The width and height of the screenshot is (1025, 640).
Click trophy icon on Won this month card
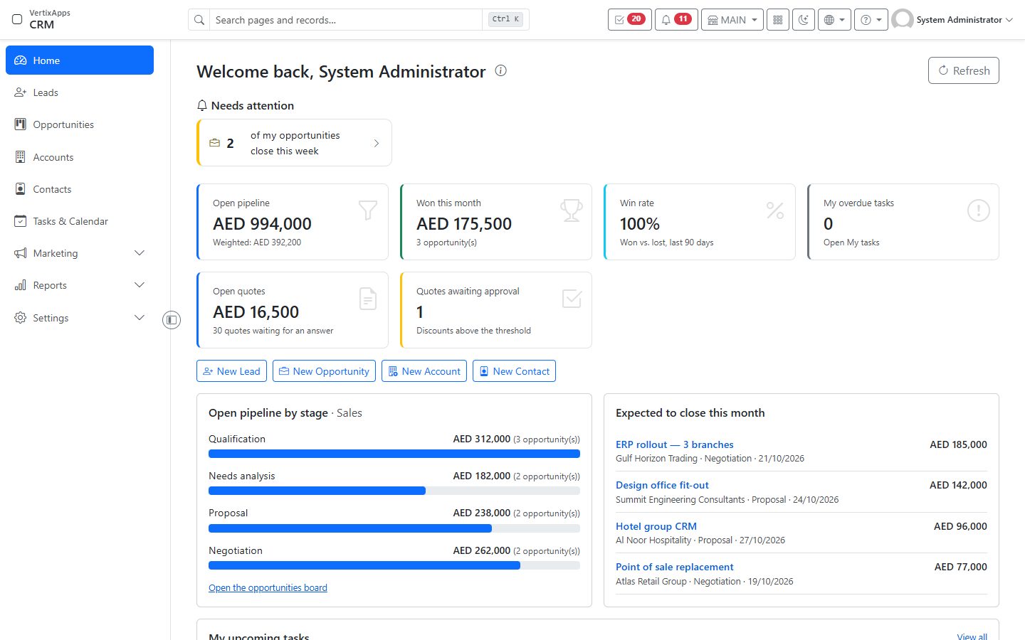(572, 210)
